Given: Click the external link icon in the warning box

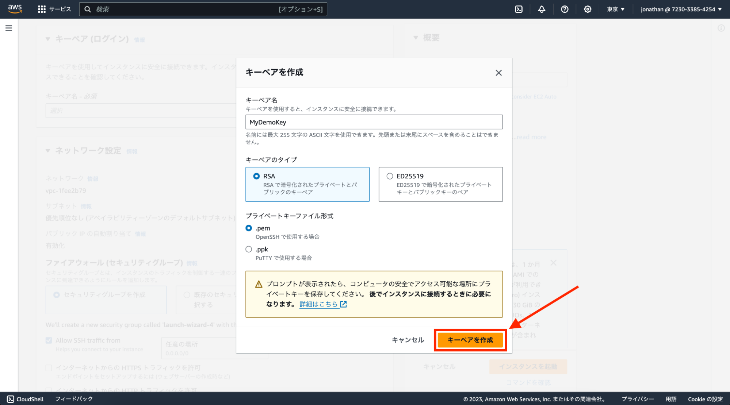Looking at the screenshot, I should (x=343, y=304).
